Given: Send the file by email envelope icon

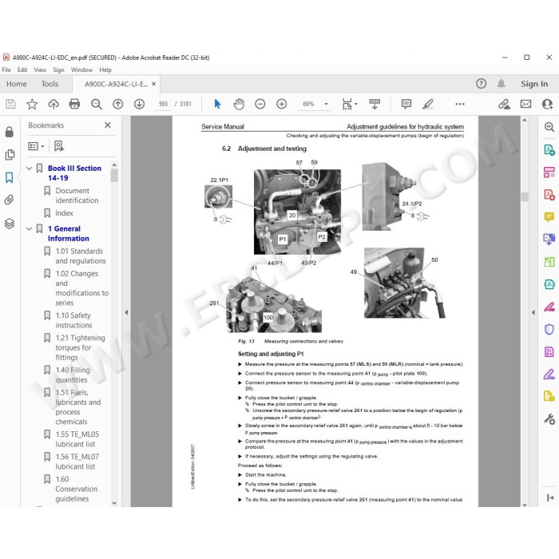Looking at the screenshot, I should (525, 104).
